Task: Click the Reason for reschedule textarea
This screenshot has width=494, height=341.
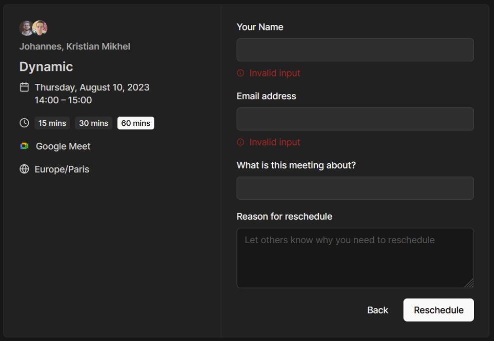Action: [355, 258]
